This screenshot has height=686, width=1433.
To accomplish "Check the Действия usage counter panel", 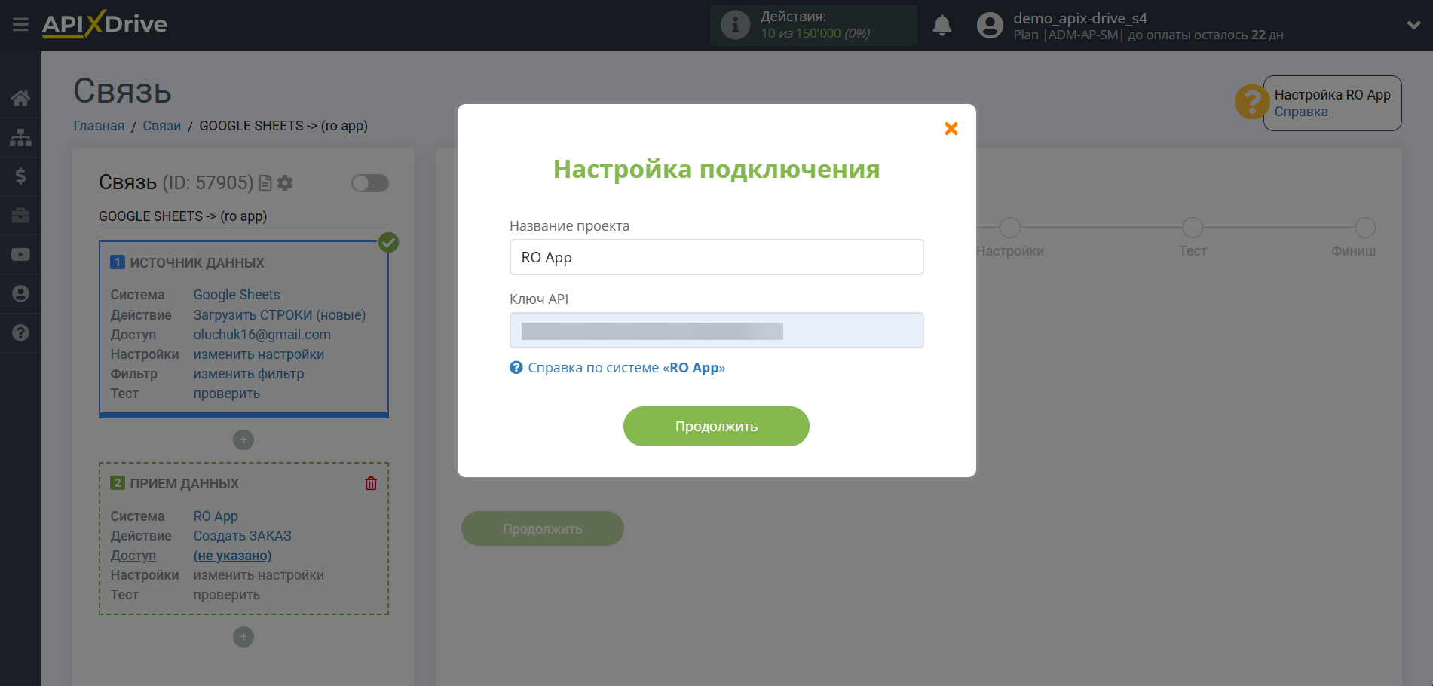I will click(813, 24).
